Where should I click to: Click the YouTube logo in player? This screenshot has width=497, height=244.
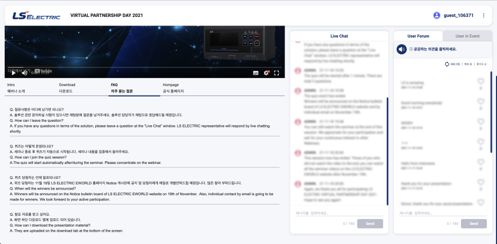click(x=43, y=71)
